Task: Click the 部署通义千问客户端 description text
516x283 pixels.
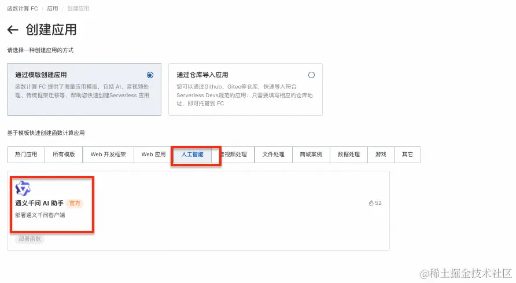Action: 40,215
